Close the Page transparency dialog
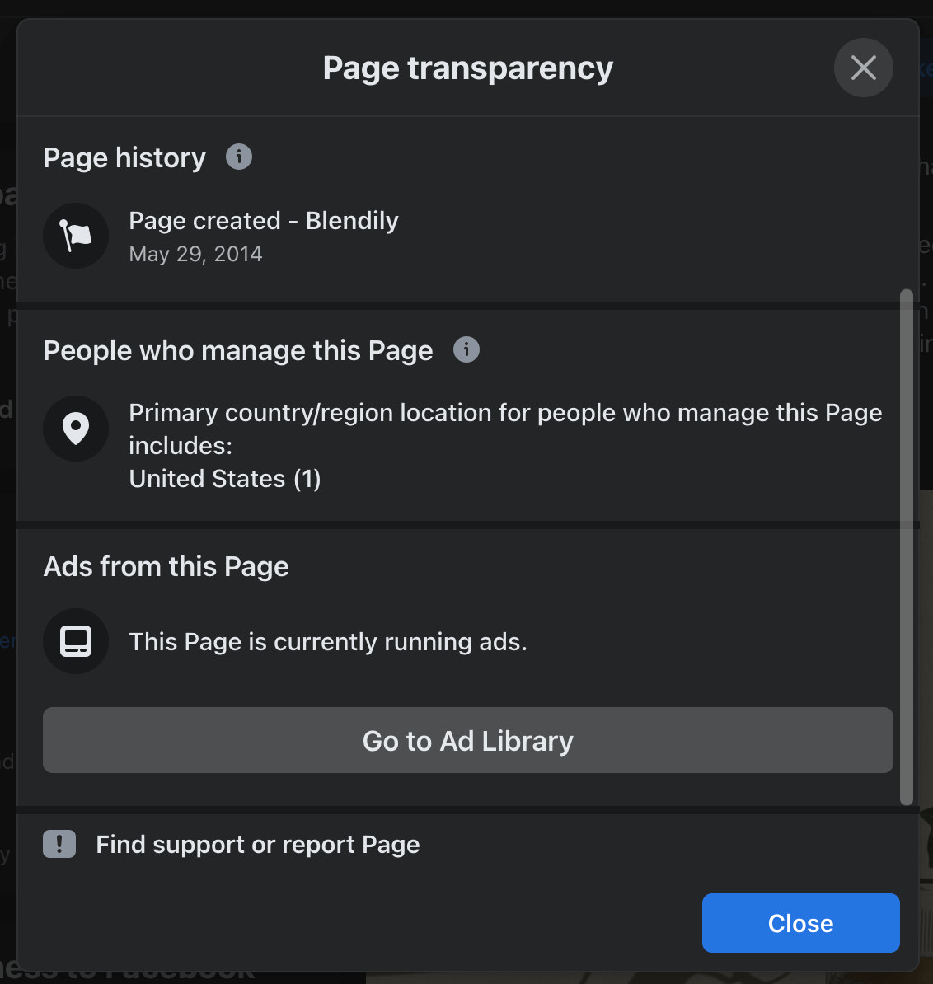933x984 pixels. point(799,923)
